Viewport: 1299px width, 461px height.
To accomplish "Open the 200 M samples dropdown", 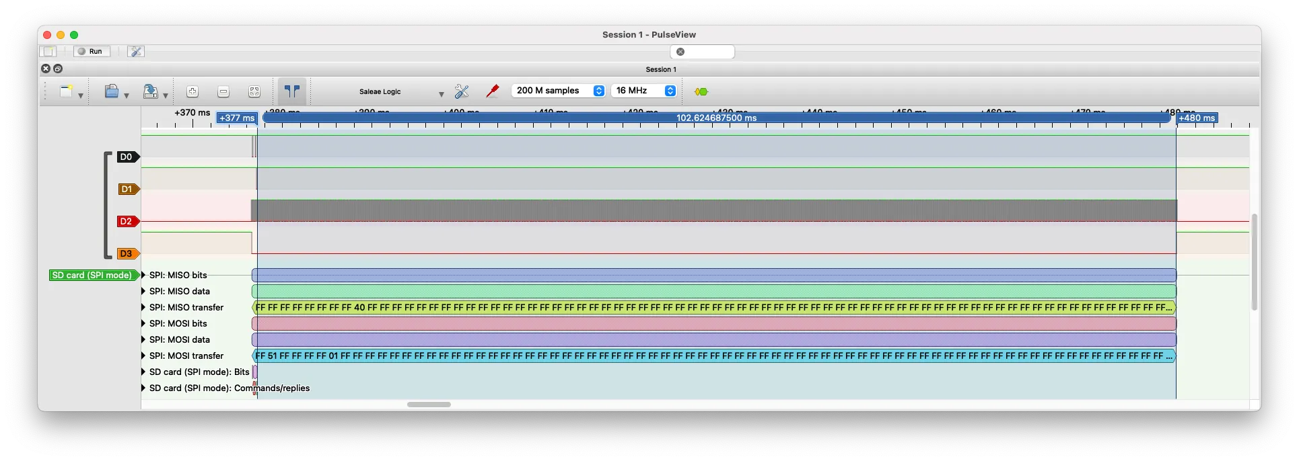I will pyautogui.click(x=559, y=91).
